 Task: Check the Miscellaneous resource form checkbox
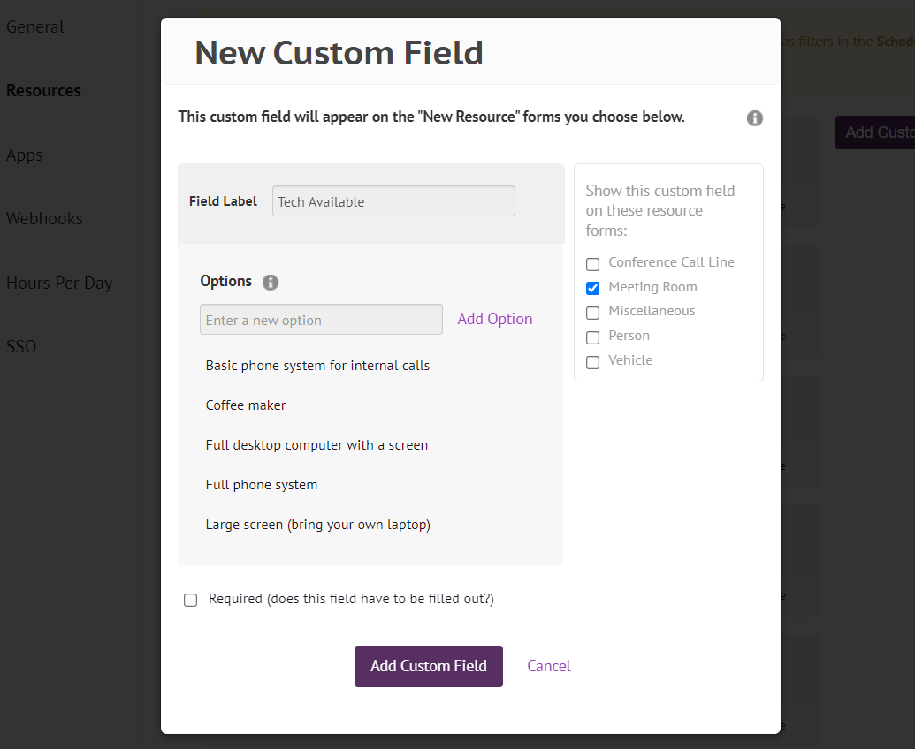coord(592,313)
